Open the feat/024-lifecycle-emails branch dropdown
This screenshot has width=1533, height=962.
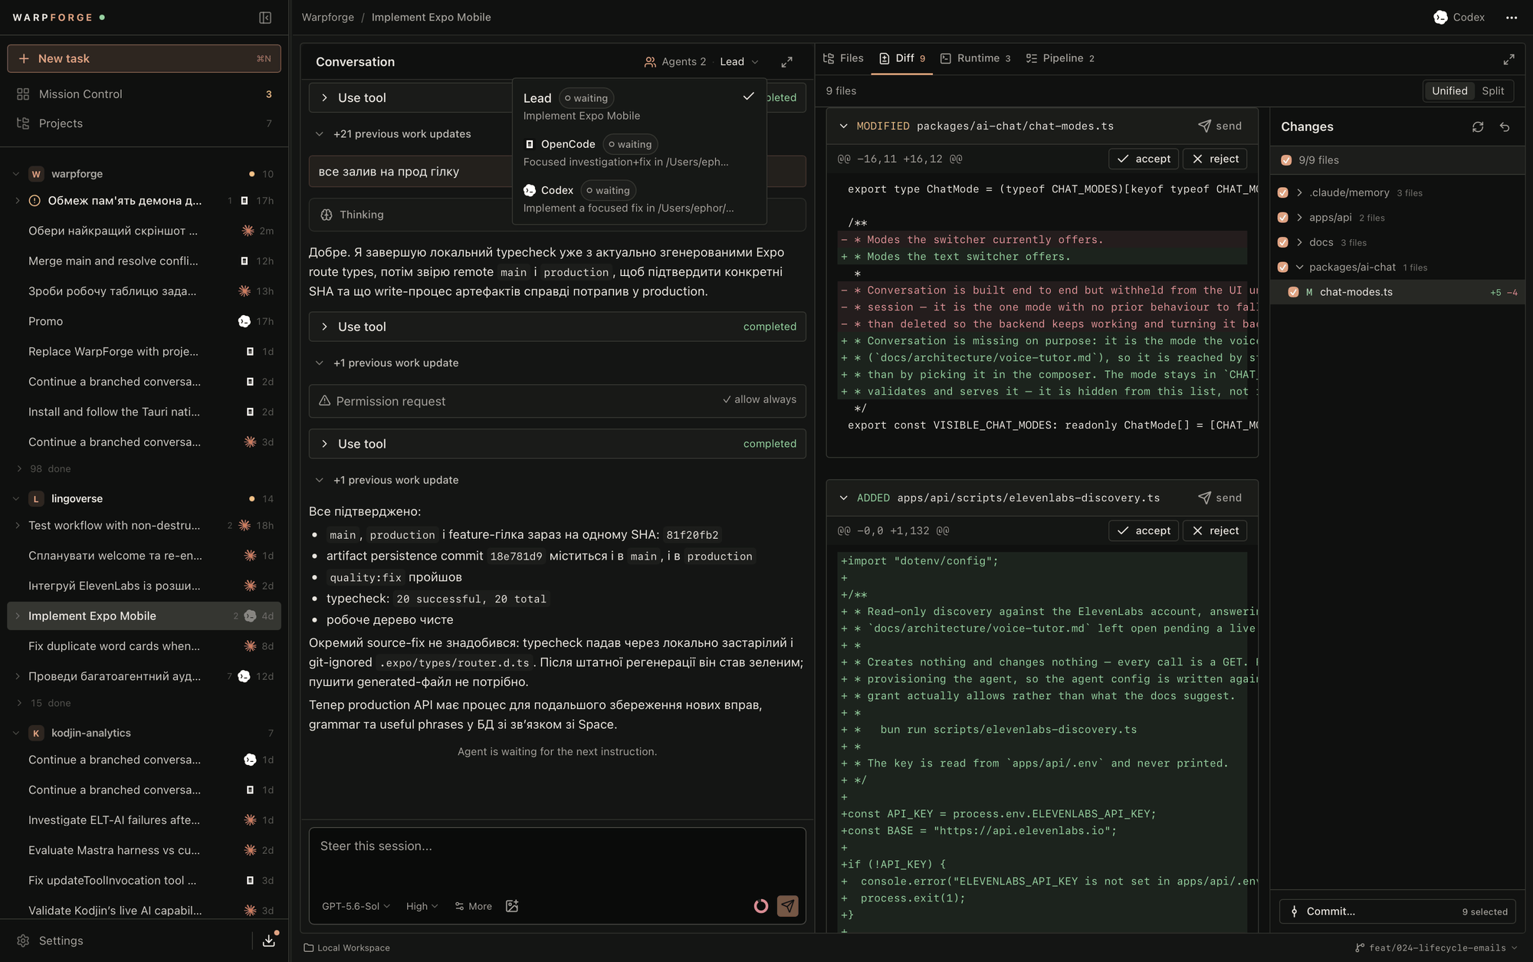tap(1436, 948)
